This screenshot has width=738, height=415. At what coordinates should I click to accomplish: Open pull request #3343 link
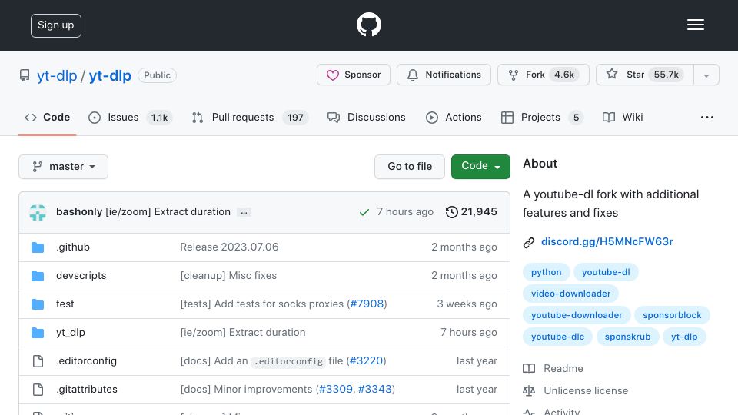click(x=374, y=389)
